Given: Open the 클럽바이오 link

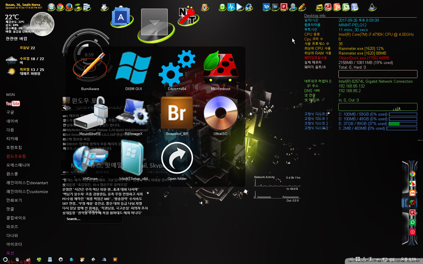Looking at the screenshot, I should tap(16, 218).
